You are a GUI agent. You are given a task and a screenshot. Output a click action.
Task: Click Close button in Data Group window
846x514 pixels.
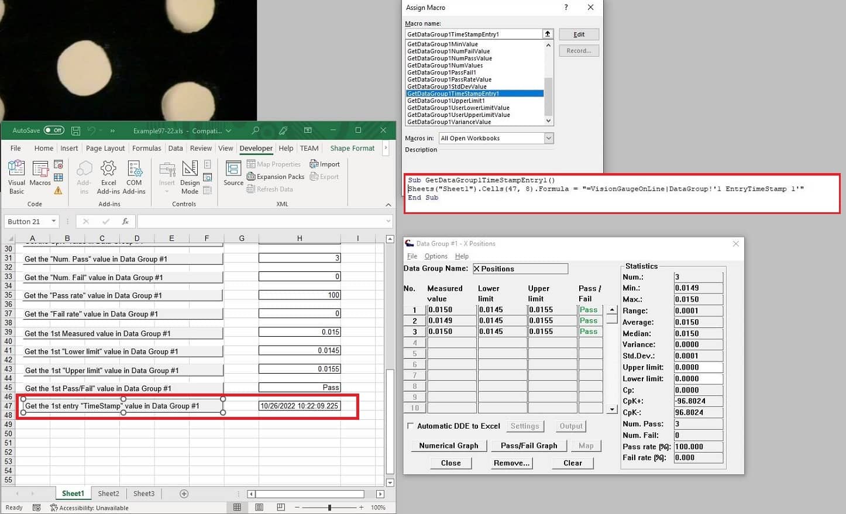coord(450,463)
